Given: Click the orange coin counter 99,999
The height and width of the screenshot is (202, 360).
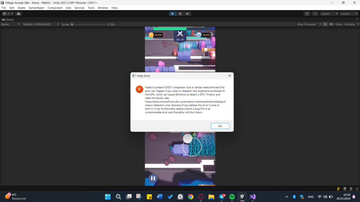Looking at the screenshot, I should (156, 35).
